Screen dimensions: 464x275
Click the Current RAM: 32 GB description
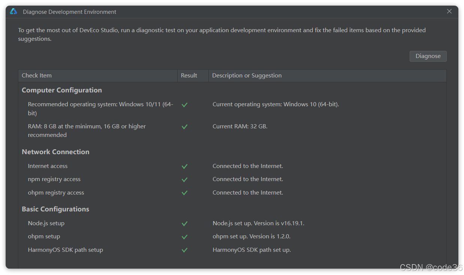pos(240,126)
